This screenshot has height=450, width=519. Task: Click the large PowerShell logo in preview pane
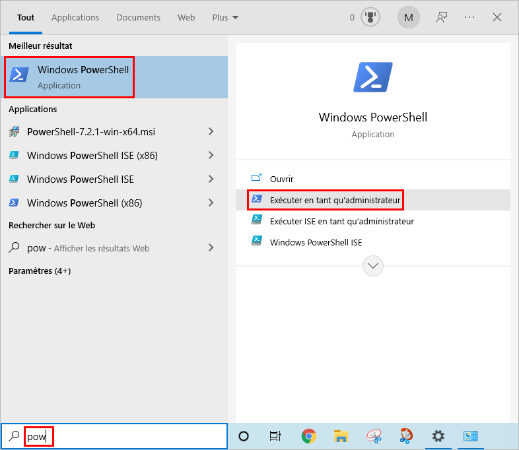[x=373, y=77]
